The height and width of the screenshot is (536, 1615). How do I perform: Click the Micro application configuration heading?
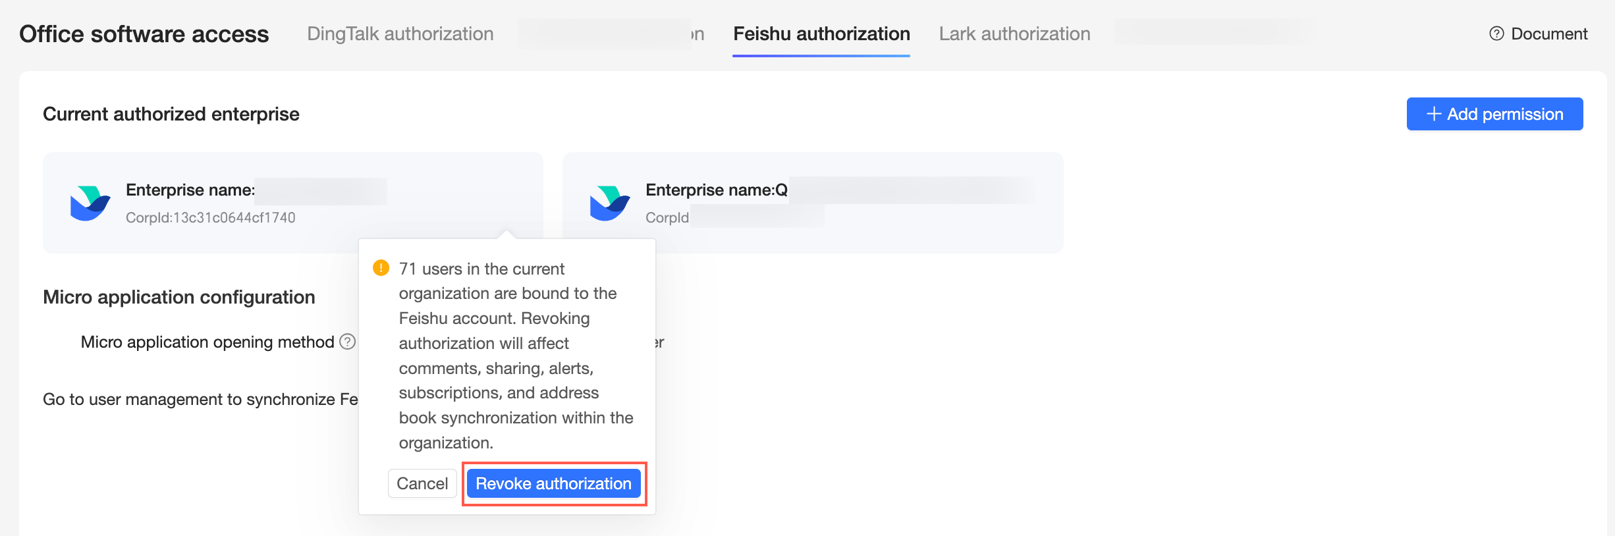pos(179,297)
